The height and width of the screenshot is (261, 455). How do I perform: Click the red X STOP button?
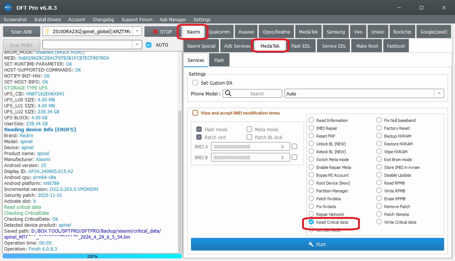click(x=162, y=32)
